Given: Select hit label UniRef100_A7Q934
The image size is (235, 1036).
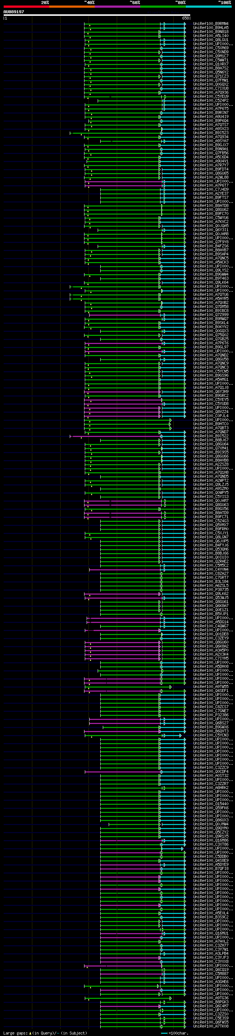Looking at the screenshot, I should point(211,137).
